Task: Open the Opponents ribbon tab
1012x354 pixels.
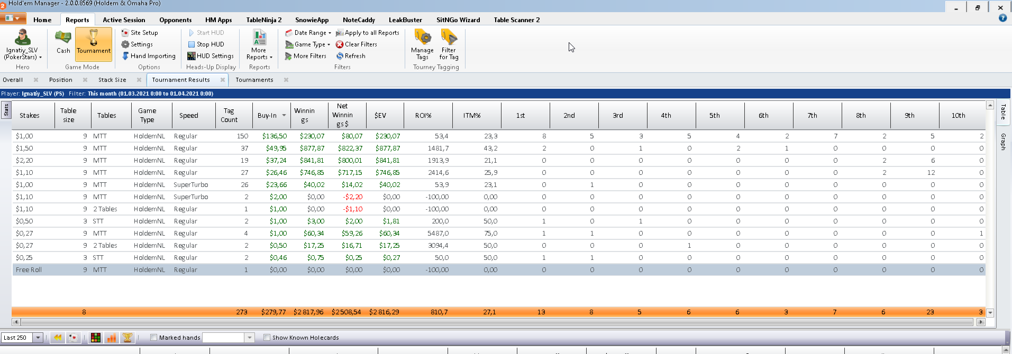Action: pos(176,20)
